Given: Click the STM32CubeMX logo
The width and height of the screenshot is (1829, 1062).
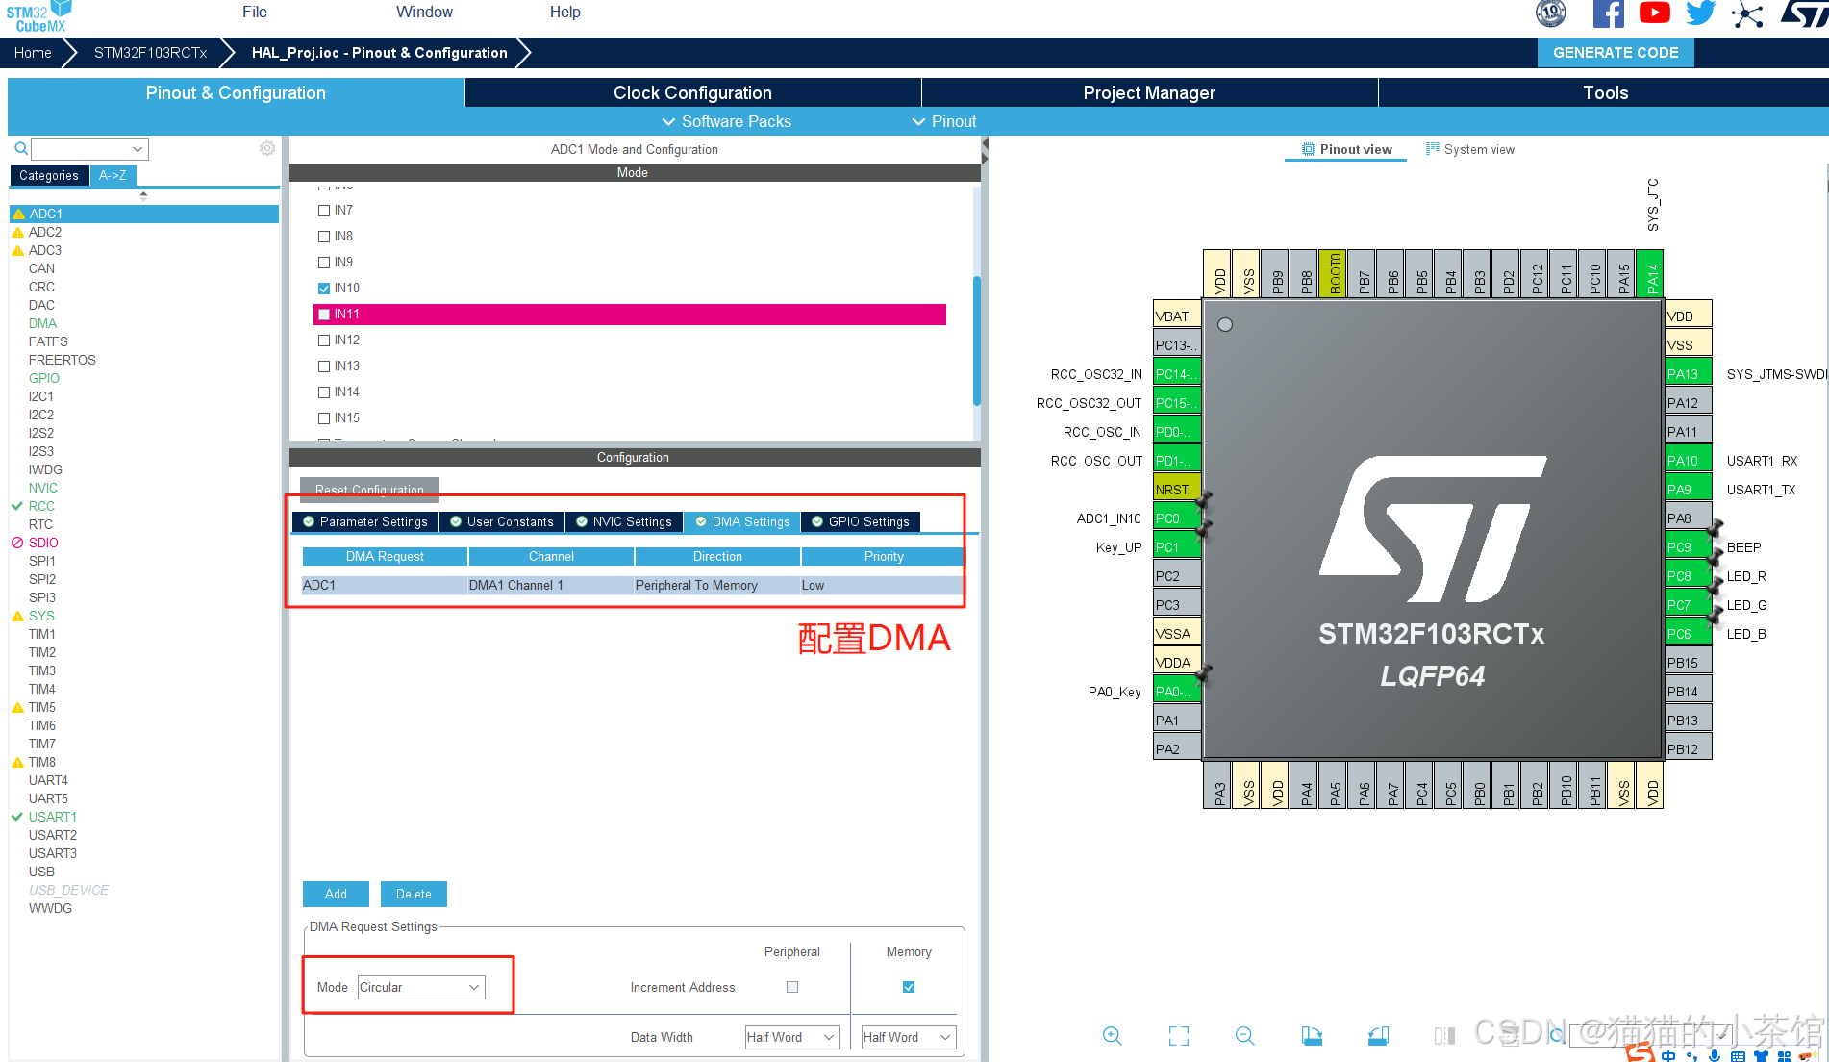Looking at the screenshot, I should click(x=39, y=16).
